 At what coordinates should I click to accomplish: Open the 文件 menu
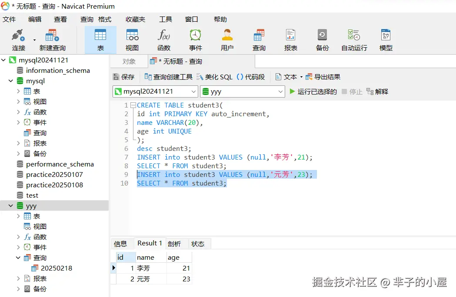pos(9,20)
